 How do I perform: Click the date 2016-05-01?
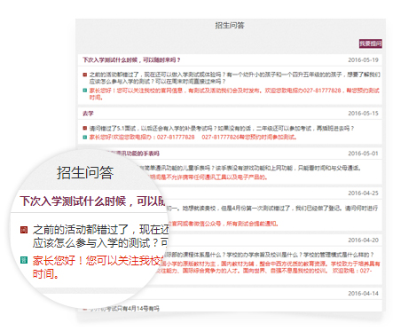click(x=363, y=154)
